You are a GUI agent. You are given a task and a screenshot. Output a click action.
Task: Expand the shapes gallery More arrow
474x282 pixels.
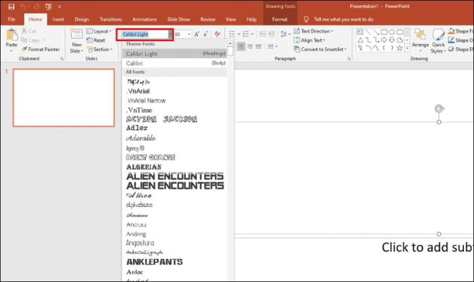408,48
